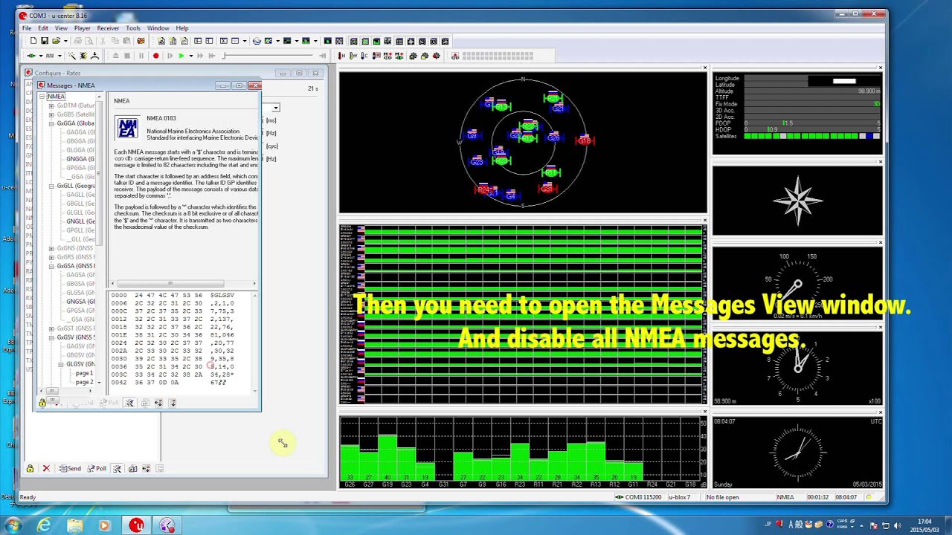Click the Send button in Configure window
Screen dimensions: 952x535
click(70, 469)
